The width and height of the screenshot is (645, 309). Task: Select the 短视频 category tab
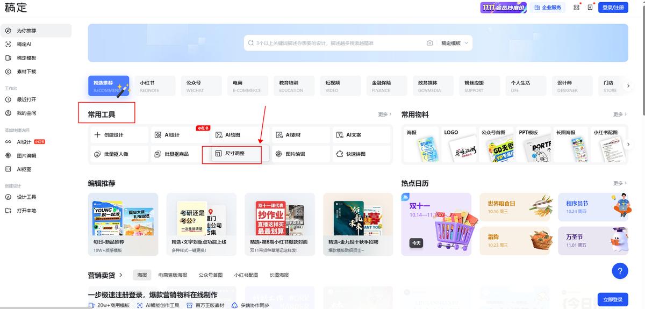click(340, 86)
